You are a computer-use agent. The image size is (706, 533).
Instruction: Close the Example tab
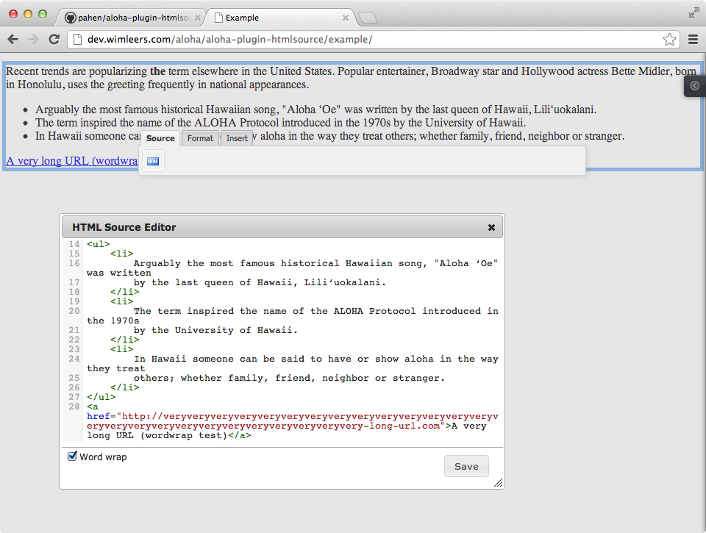click(x=346, y=18)
